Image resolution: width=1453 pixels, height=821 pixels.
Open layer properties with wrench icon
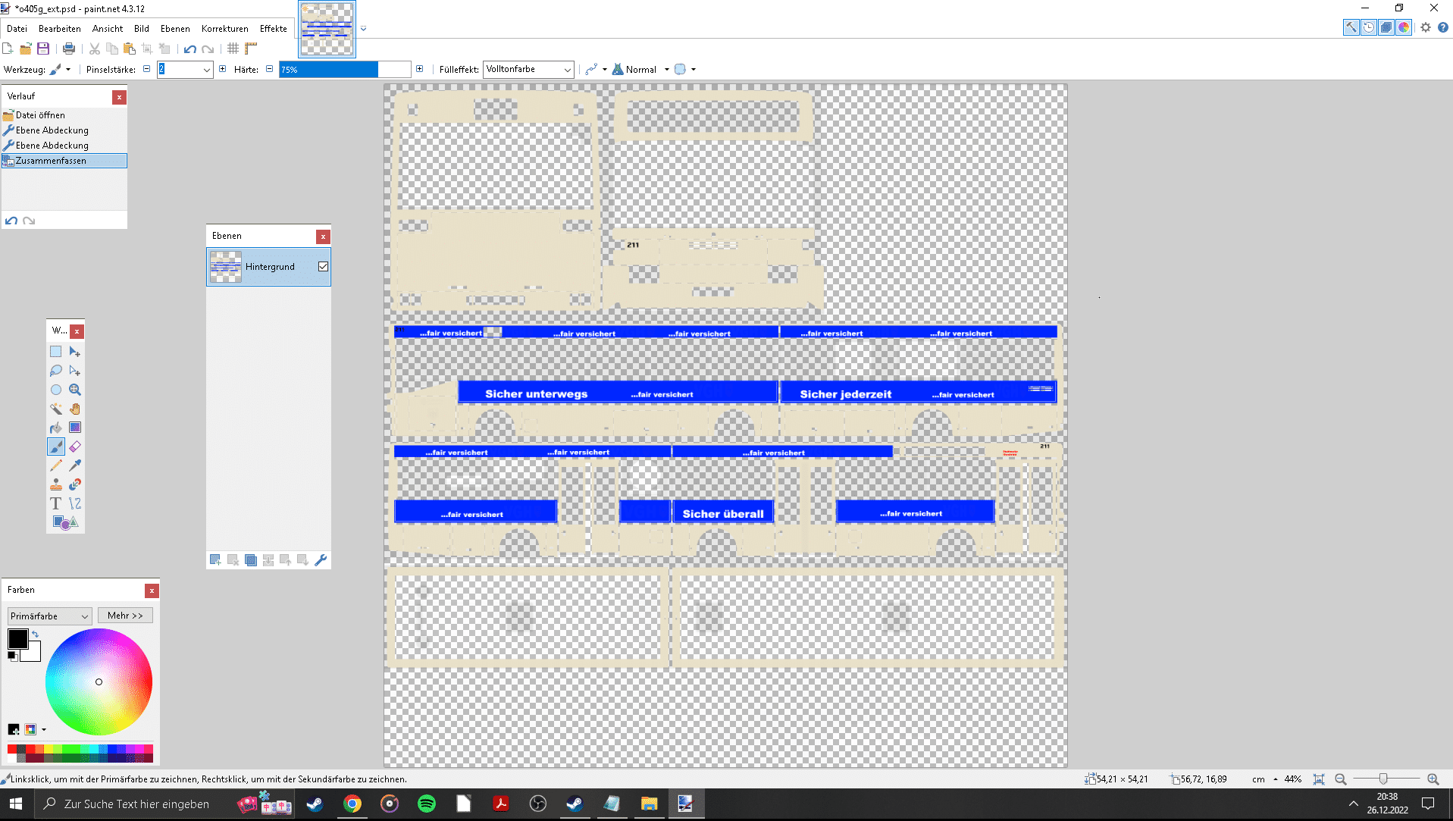(321, 560)
